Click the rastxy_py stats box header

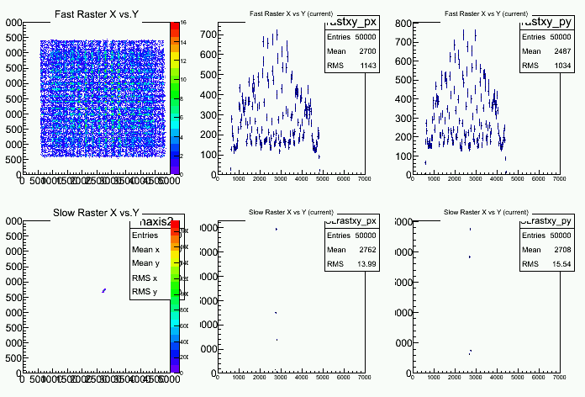point(547,23)
